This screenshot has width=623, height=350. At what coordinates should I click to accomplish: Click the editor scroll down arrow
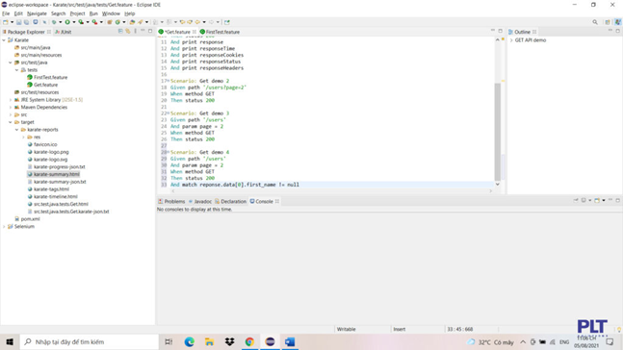(x=498, y=184)
